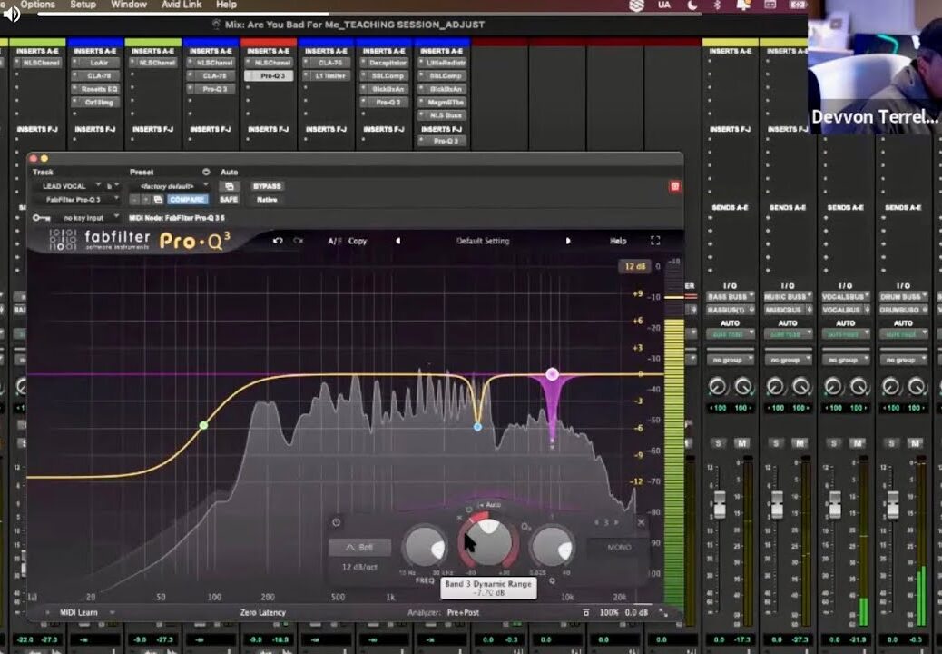Viewport: 942px width, 654px height.
Task: Load the next Pro-Q 3 preset
Action: (568, 241)
